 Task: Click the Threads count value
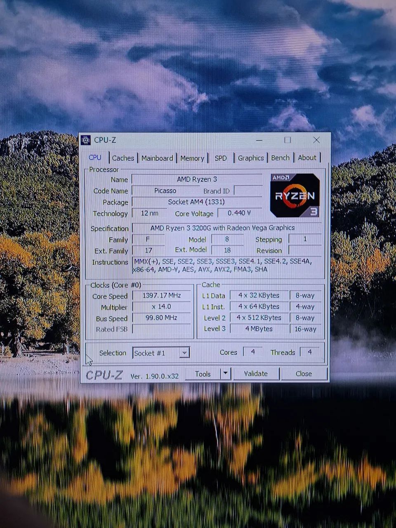(x=310, y=352)
